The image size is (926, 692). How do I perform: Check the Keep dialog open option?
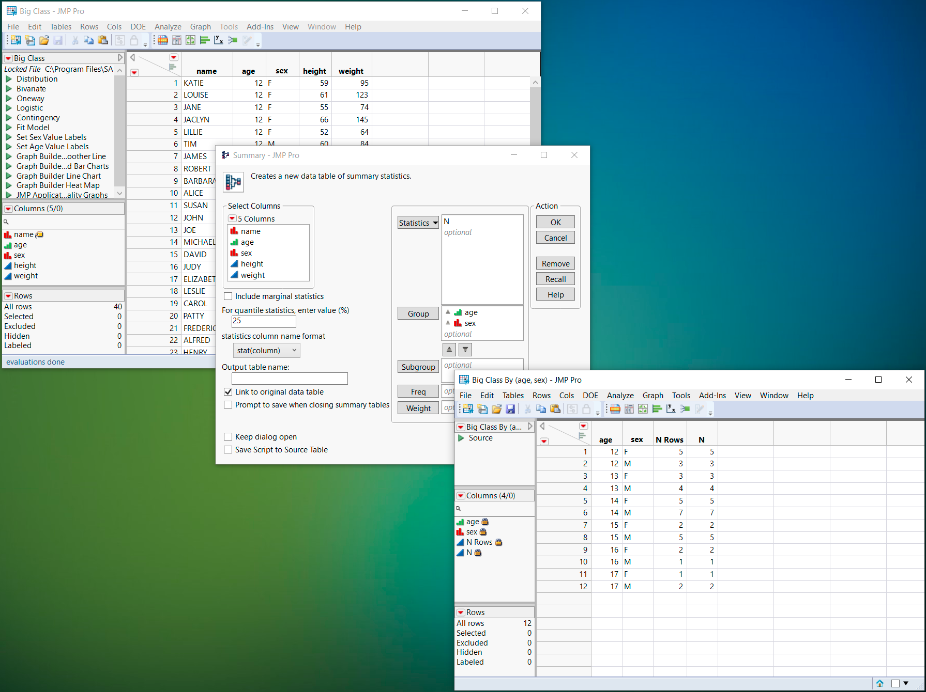[228, 437]
